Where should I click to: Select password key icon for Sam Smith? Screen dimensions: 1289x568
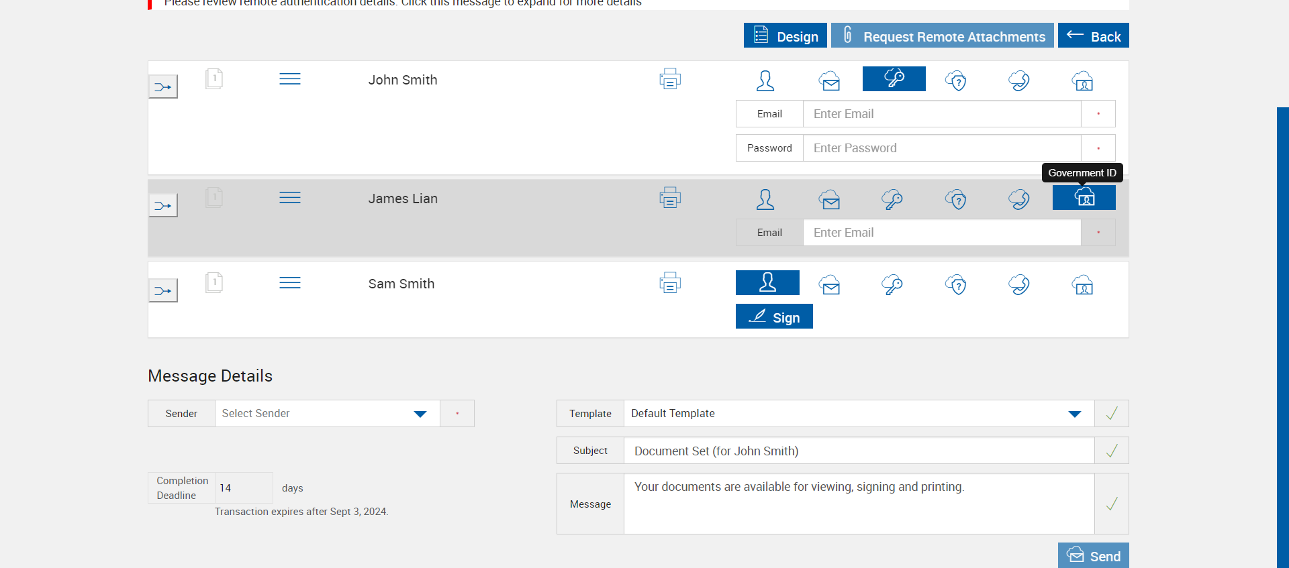(x=892, y=284)
